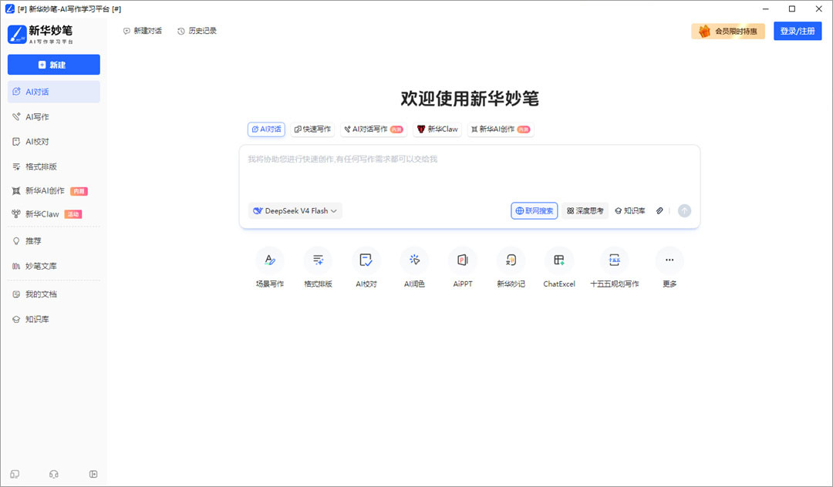Launch the ChatExcel tool
Screen dimensions: 833x487
(559, 260)
